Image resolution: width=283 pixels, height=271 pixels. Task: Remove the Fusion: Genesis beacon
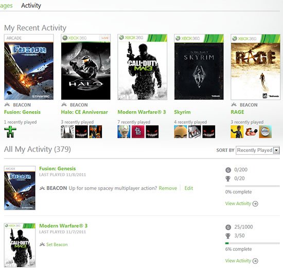(x=168, y=188)
